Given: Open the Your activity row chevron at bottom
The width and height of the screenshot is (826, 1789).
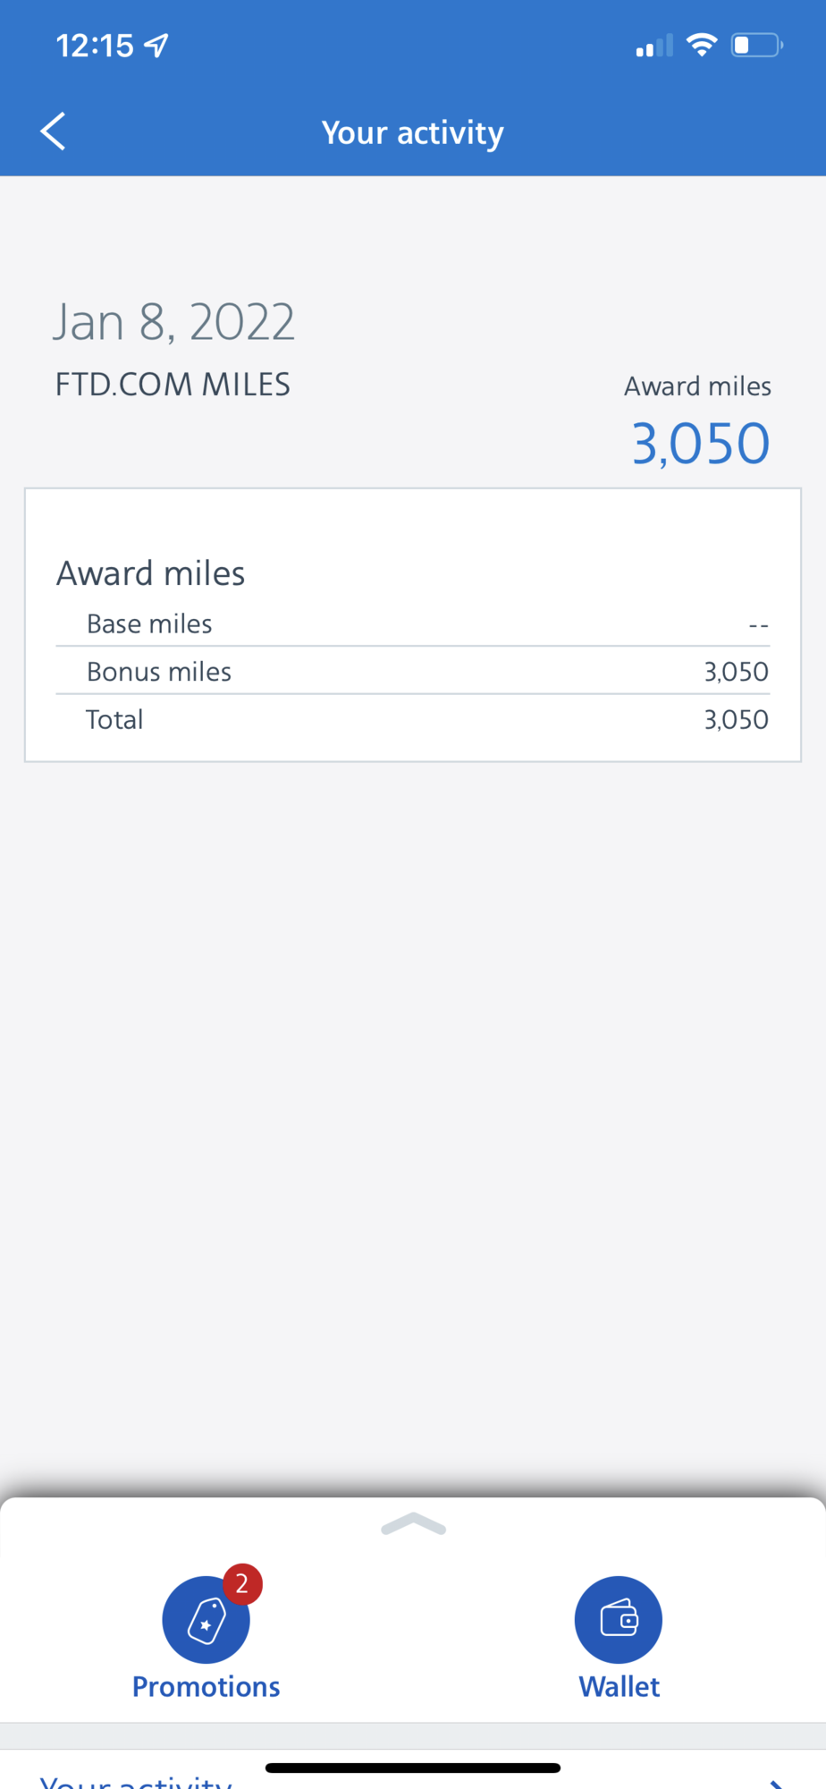Looking at the screenshot, I should [777, 1783].
